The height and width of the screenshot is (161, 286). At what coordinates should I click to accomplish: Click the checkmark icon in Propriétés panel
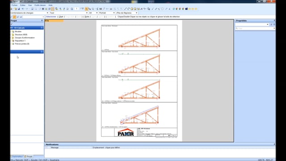click(x=271, y=25)
